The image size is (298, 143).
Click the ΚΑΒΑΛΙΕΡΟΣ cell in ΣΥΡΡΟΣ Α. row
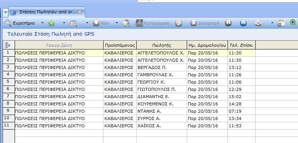120,118
